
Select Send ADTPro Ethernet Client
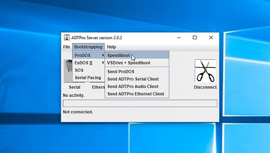[x=137, y=94]
